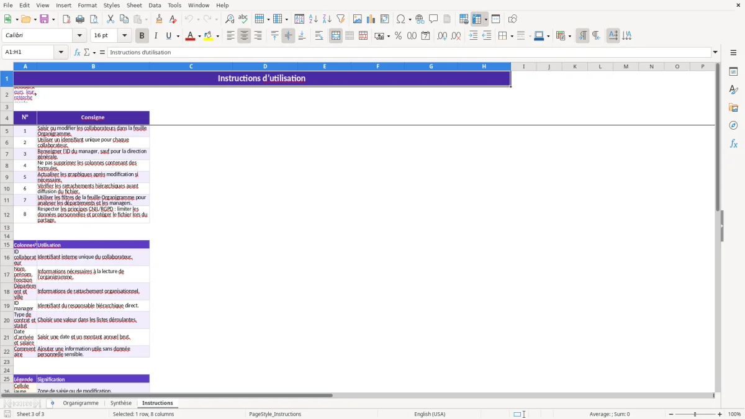Toggle Merge and Center Cells
Screen dimensions: 745x419
(336, 36)
